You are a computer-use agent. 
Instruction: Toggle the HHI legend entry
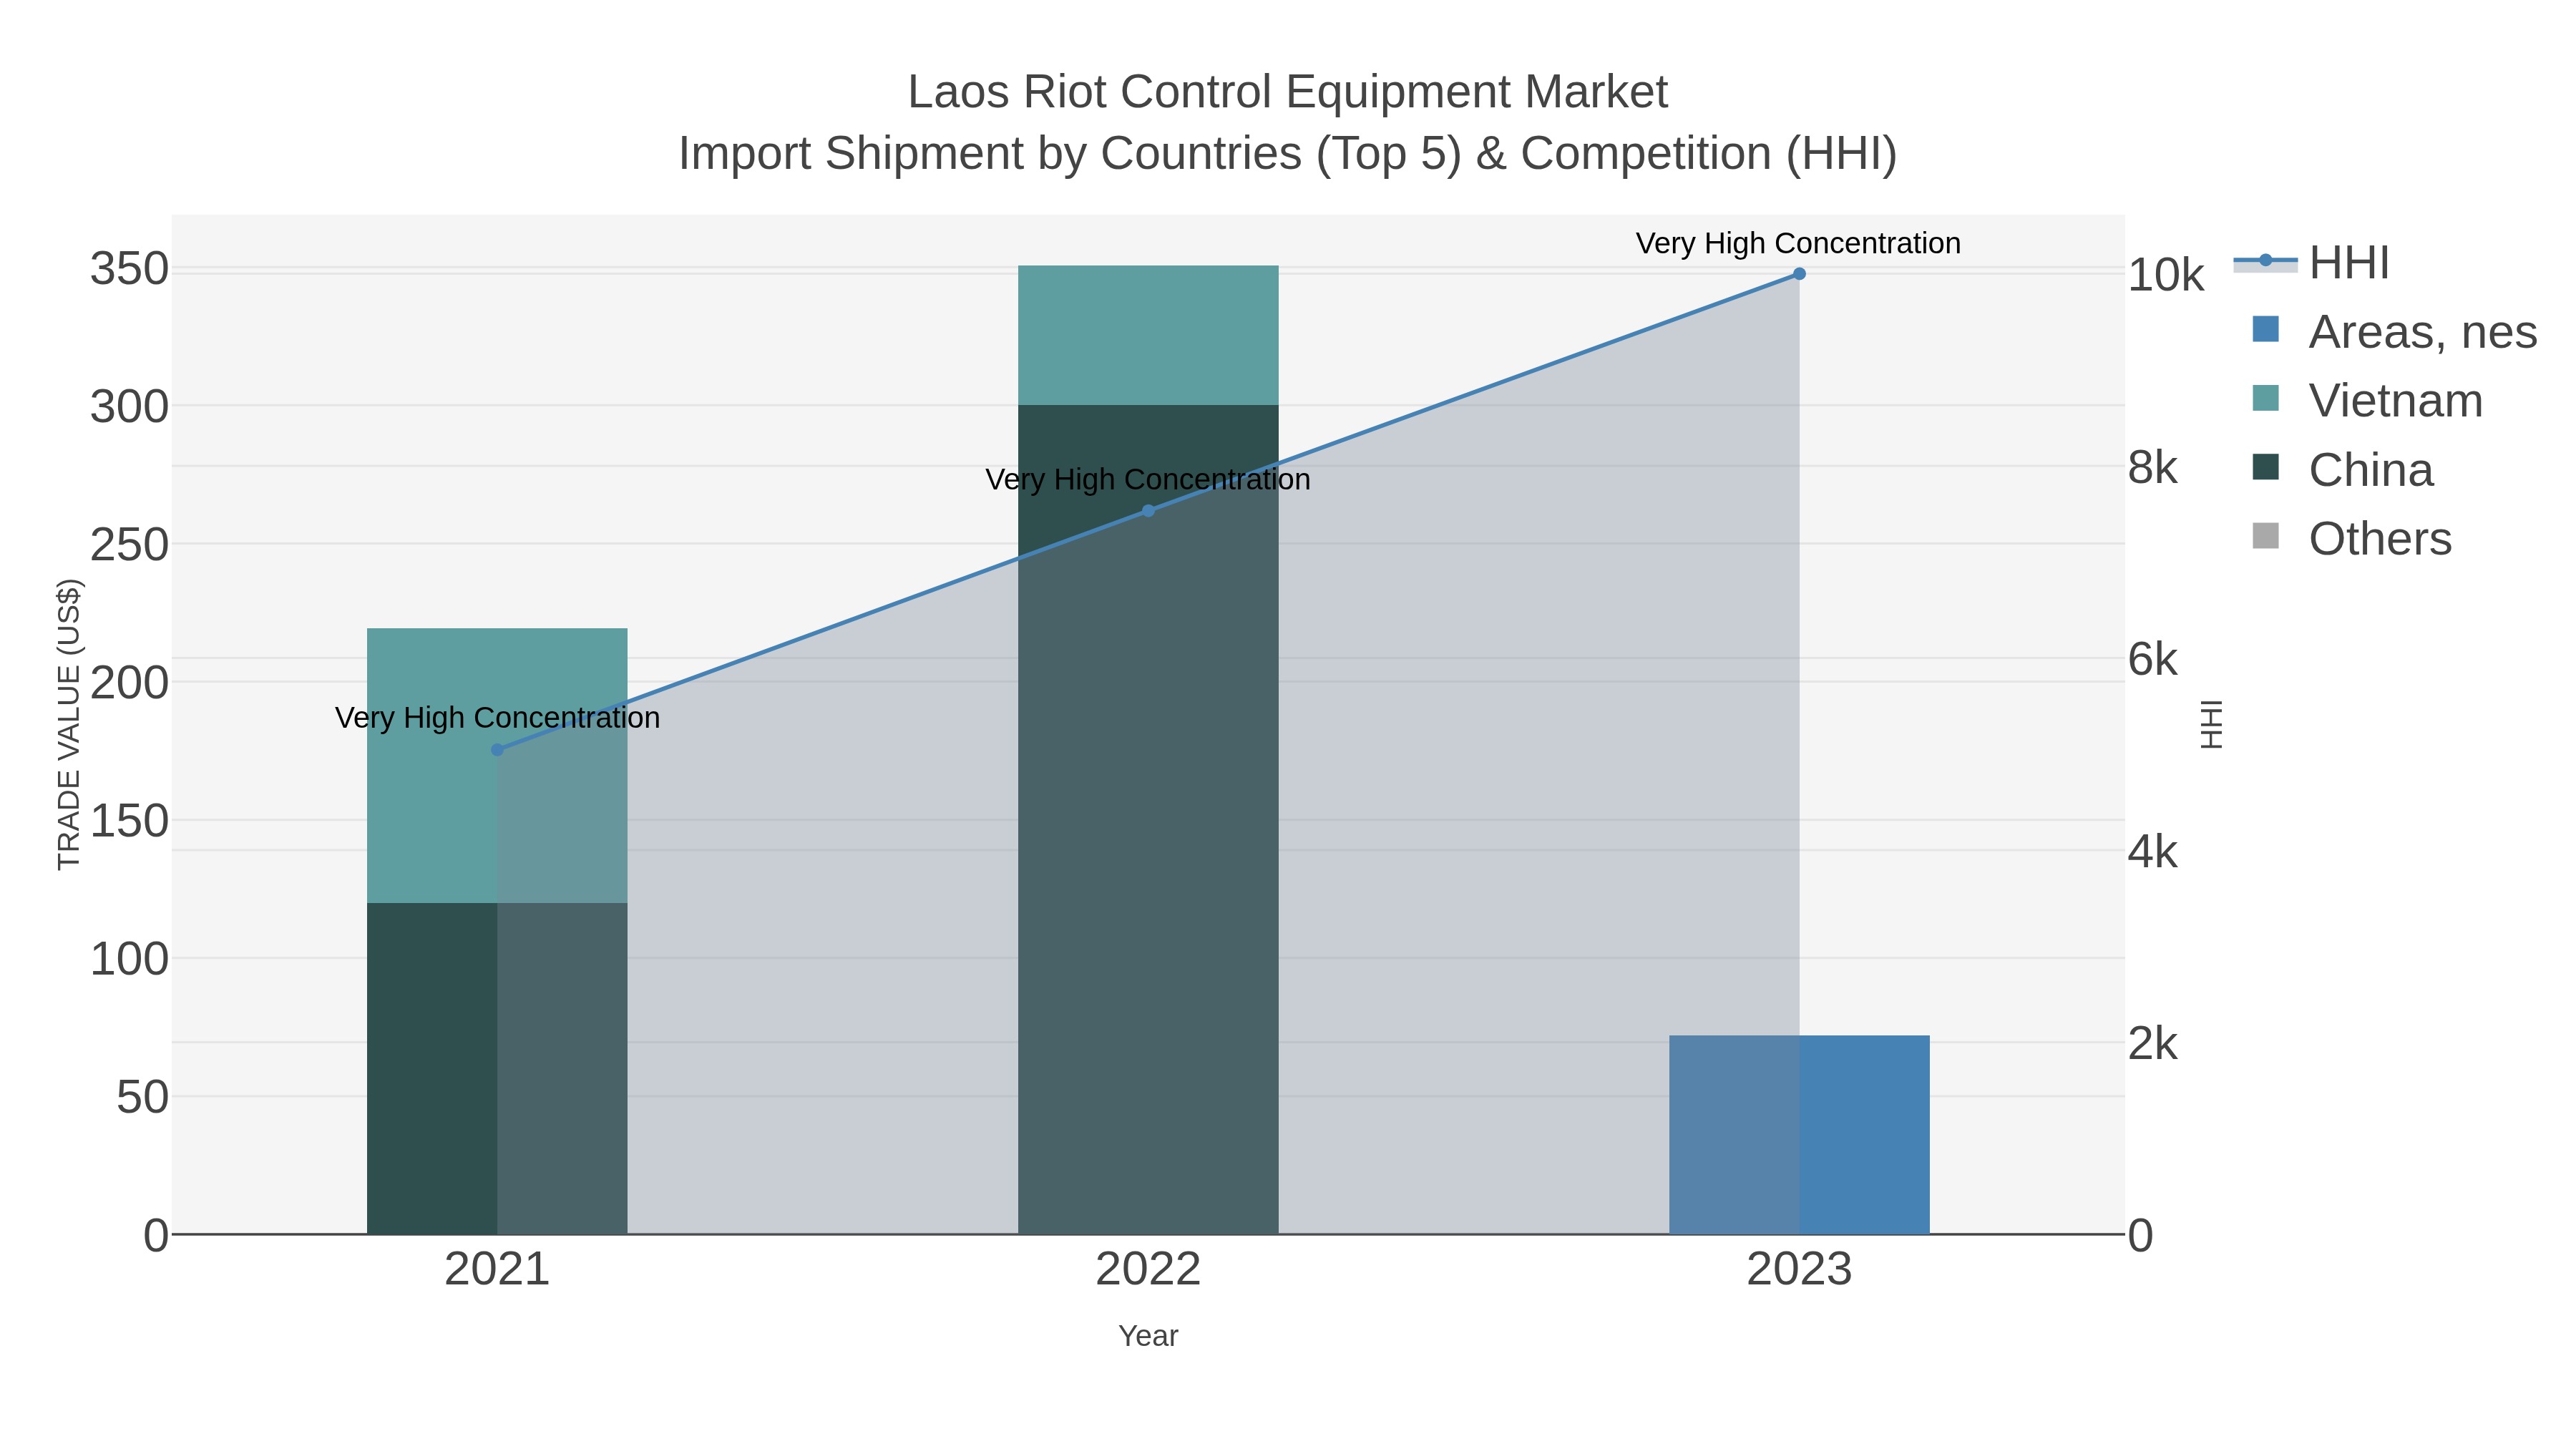(2349, 263)
